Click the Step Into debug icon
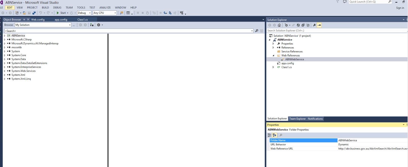Image resolution: width=408 pixels, height=167 pixels. [x=165, y=13]
